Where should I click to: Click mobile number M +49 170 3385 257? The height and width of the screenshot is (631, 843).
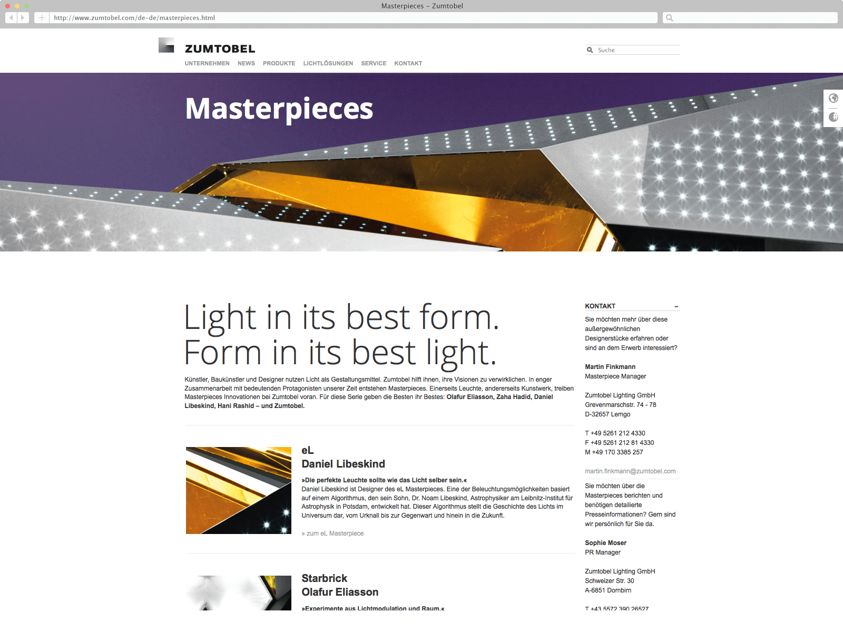(614, 452)
